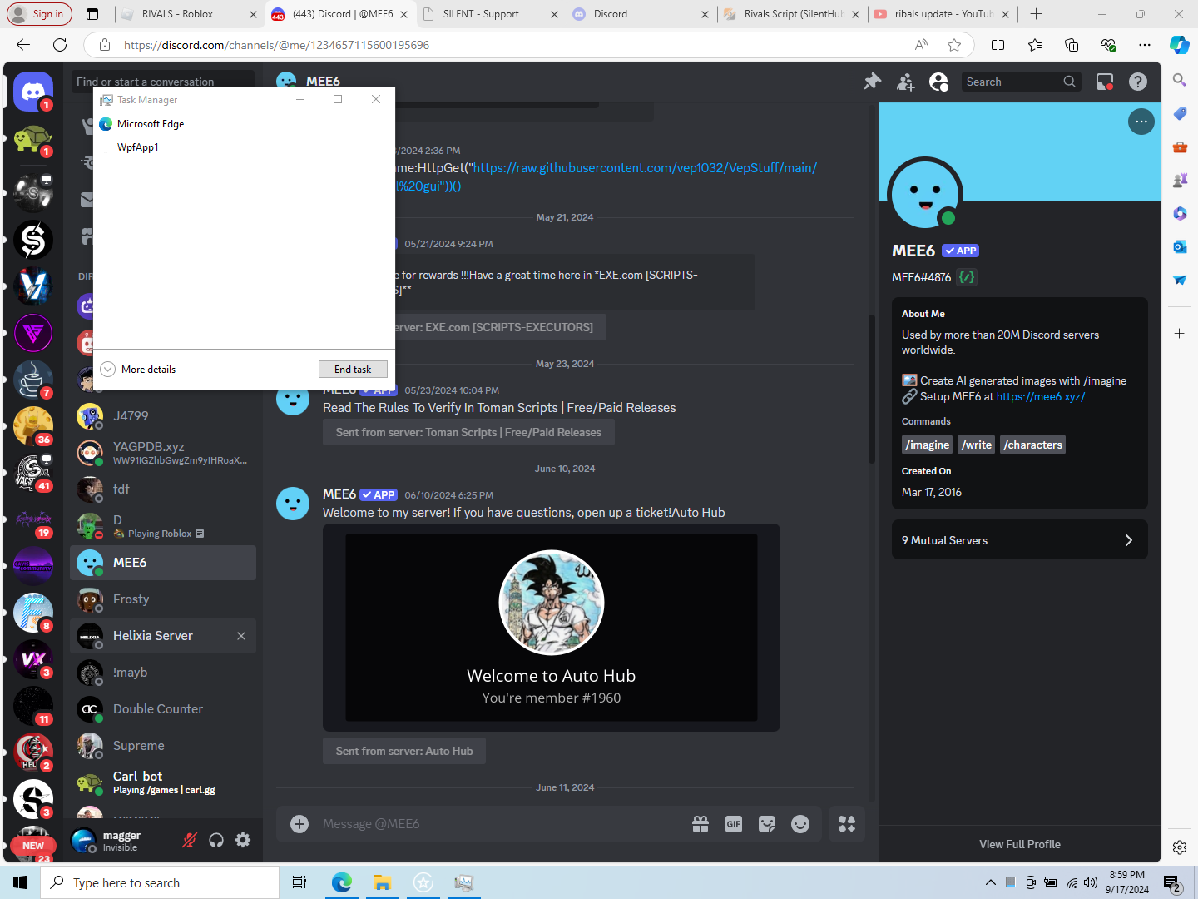Open the GIF picker
The width and height of the screenshot is (1198, 899).
click(734, 824)
